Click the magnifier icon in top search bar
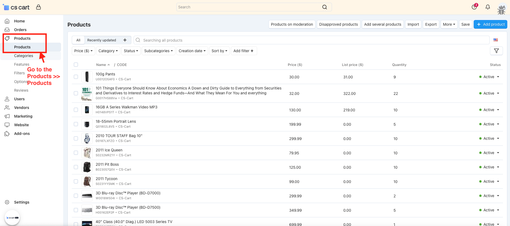Screen dimensions: 510x226 click(x=325, y=7)
